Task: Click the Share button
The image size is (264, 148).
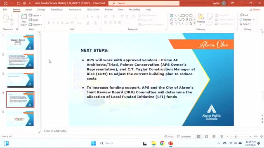Action: 255,9
